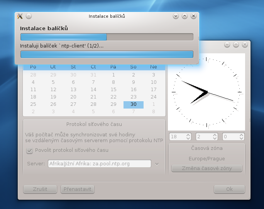The height and width of the screenshot is (209, 264).
Task: Select day 24 in the calendar
Action: click(x=154, y=97)
